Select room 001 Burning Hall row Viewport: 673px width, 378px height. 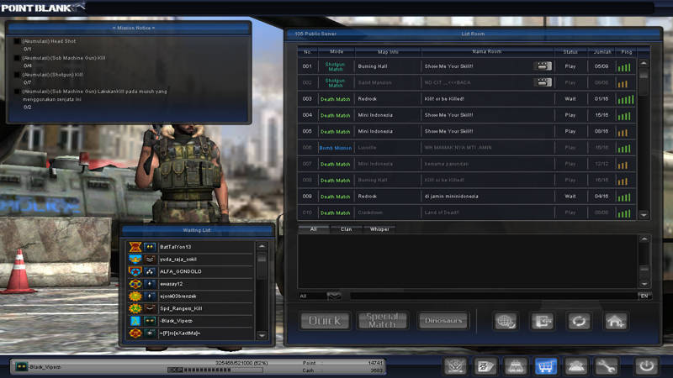coord(467,66)
